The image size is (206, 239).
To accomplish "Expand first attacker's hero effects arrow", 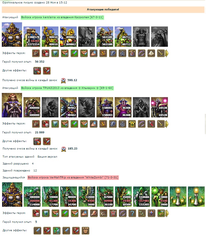I will (167, 53).
